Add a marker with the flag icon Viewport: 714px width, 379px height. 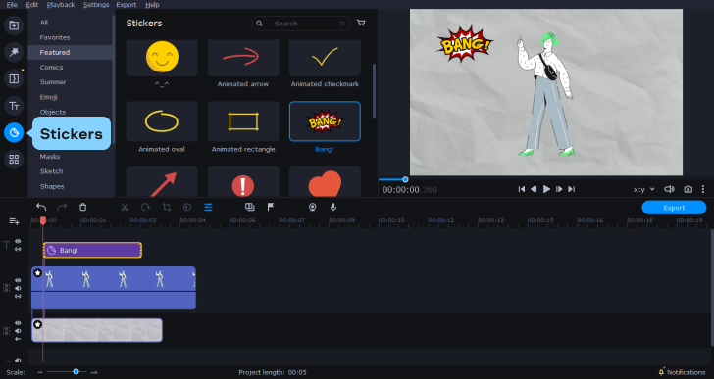point(271,208)
